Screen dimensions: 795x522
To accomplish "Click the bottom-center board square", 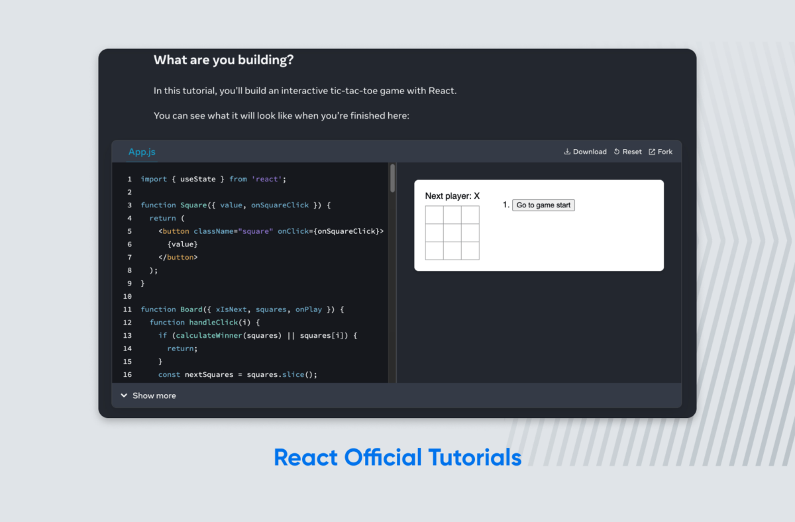I will [x=452, y=250].
